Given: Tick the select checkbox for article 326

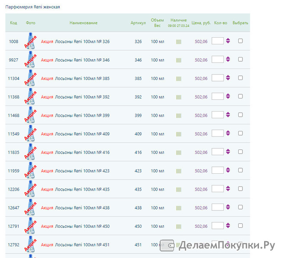Looking at the screenshot, I should coord(240,41).
